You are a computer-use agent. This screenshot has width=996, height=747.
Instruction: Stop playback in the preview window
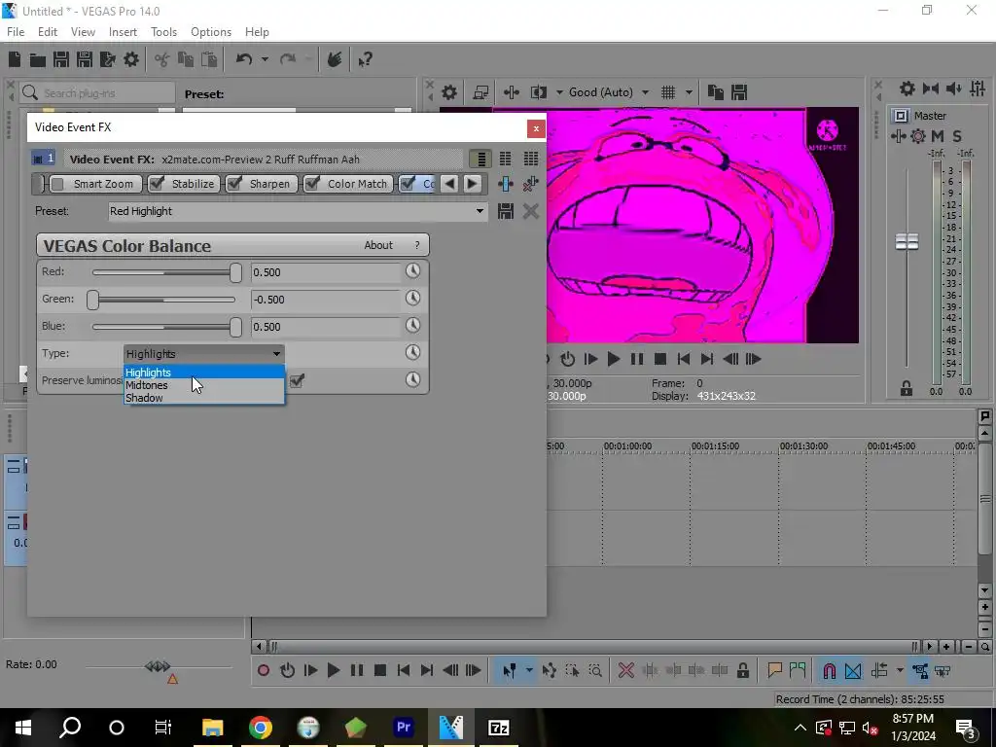click(660, 360)
